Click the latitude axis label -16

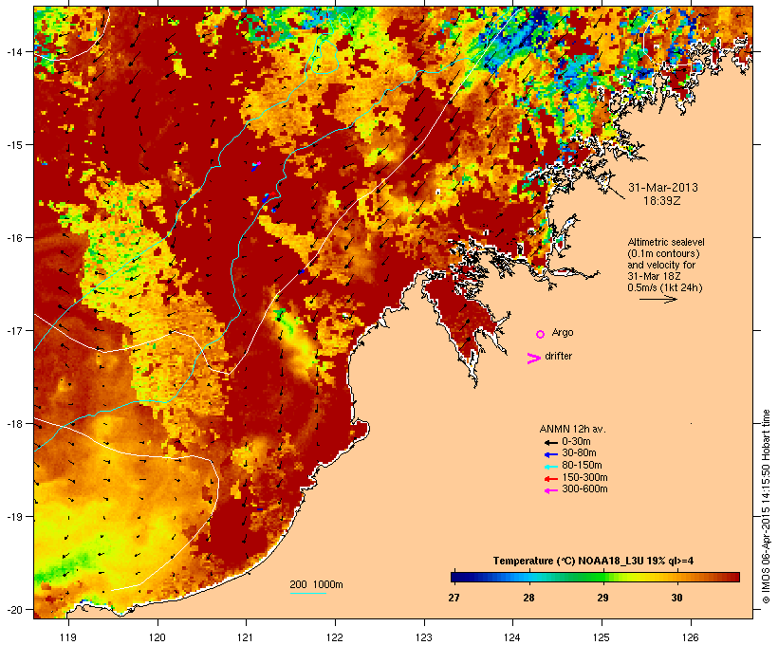click(14, 238)
